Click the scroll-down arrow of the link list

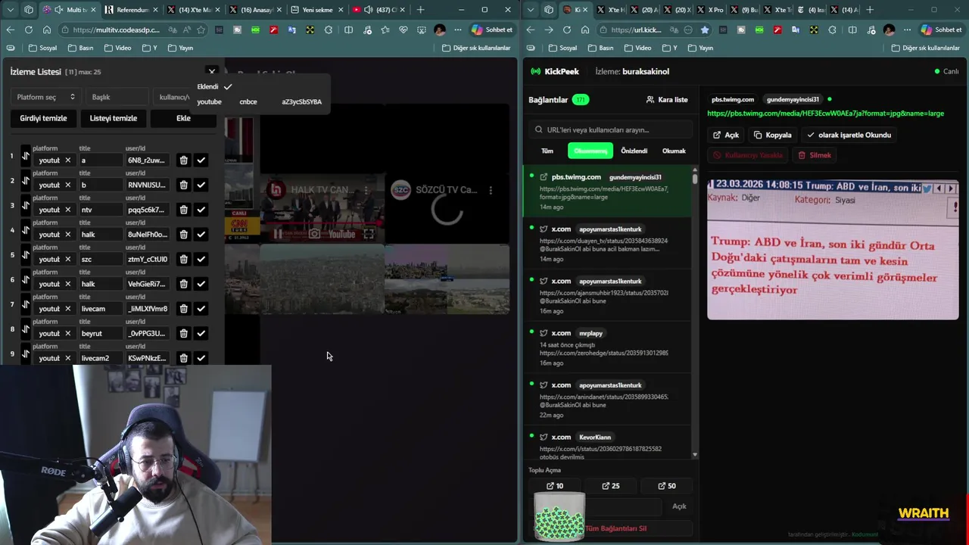[695, 455]
